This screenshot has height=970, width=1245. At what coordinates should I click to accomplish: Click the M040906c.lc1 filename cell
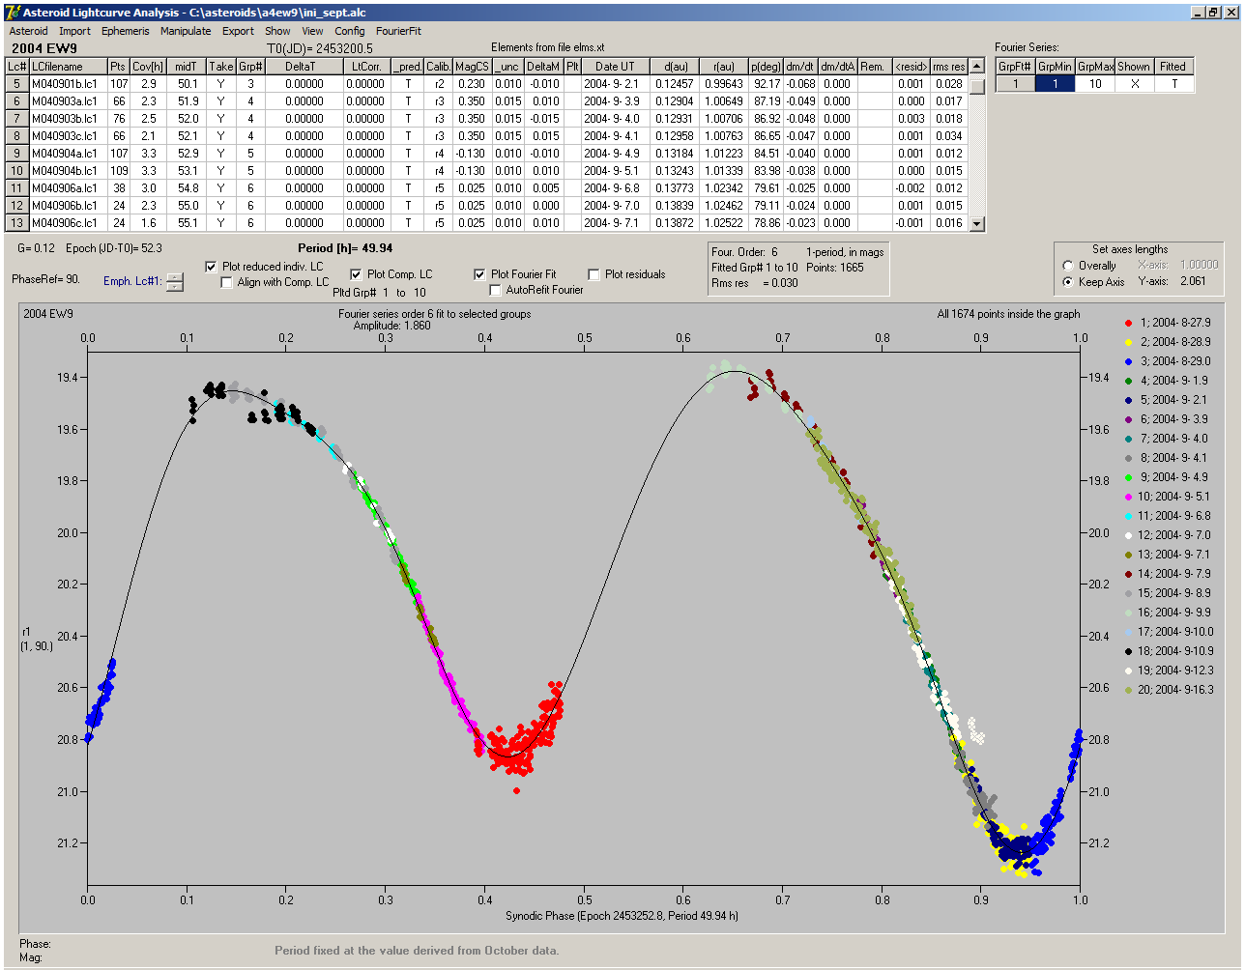coord(68,223)
